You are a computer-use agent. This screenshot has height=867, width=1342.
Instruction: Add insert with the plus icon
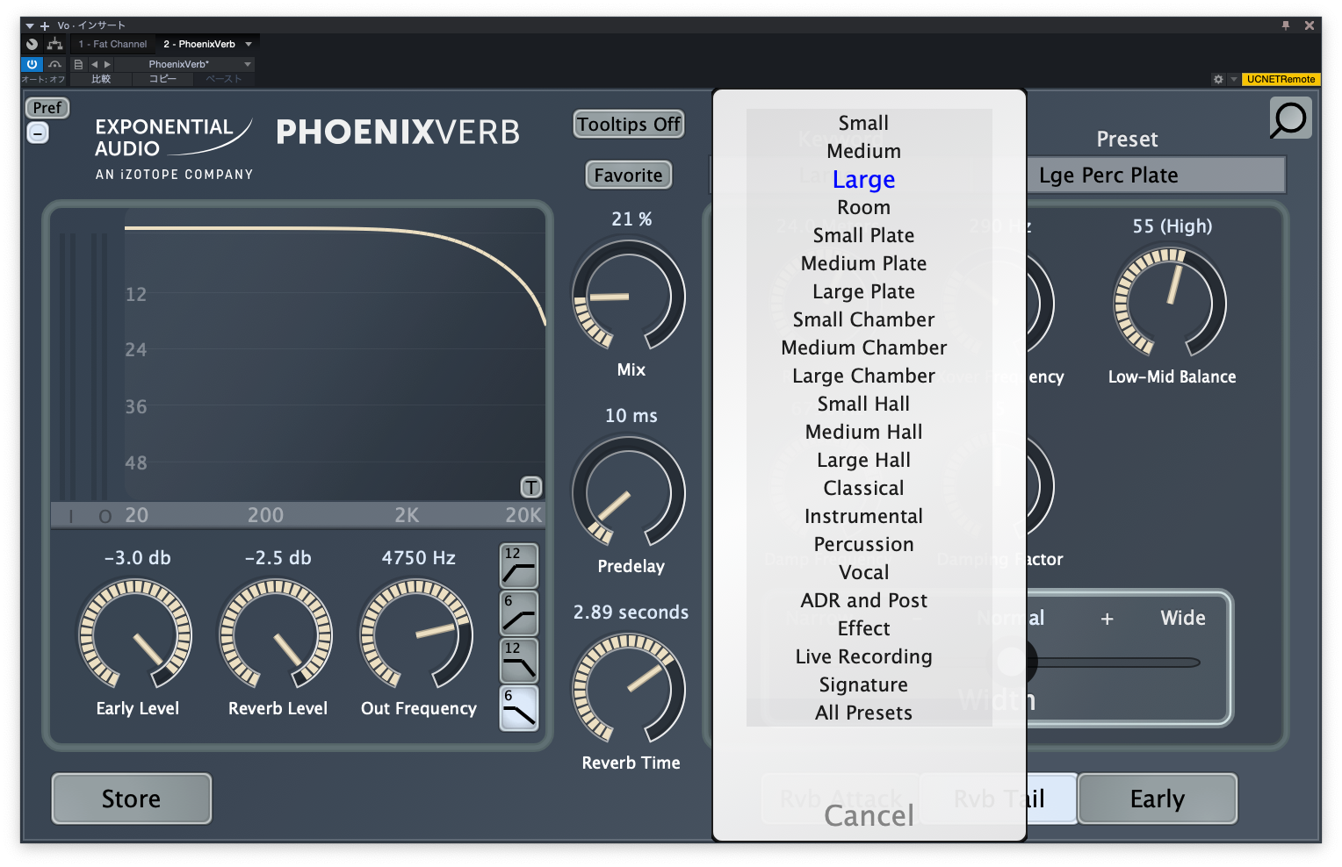(x=45, y=26)
